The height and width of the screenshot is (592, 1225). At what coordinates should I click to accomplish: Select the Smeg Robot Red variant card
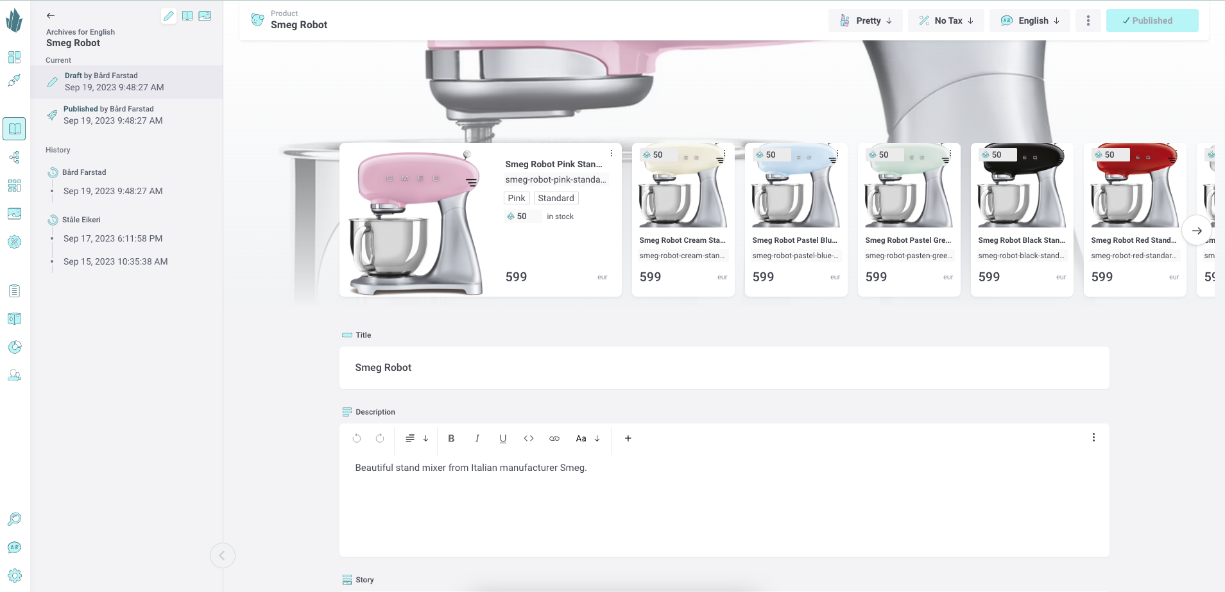1135,220
